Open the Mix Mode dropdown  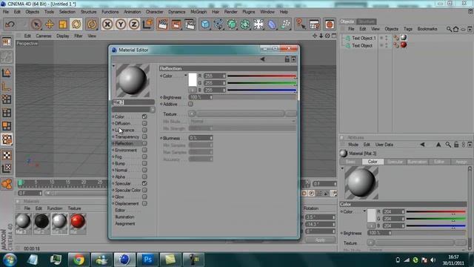(242, 121)
